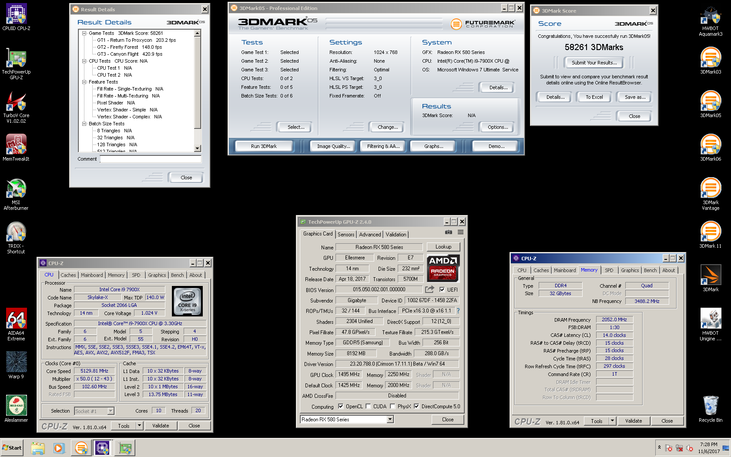Select GT2 - Firefly Forest result row
The height and width of the screenshot is (457, 731).
coord(129,47)
